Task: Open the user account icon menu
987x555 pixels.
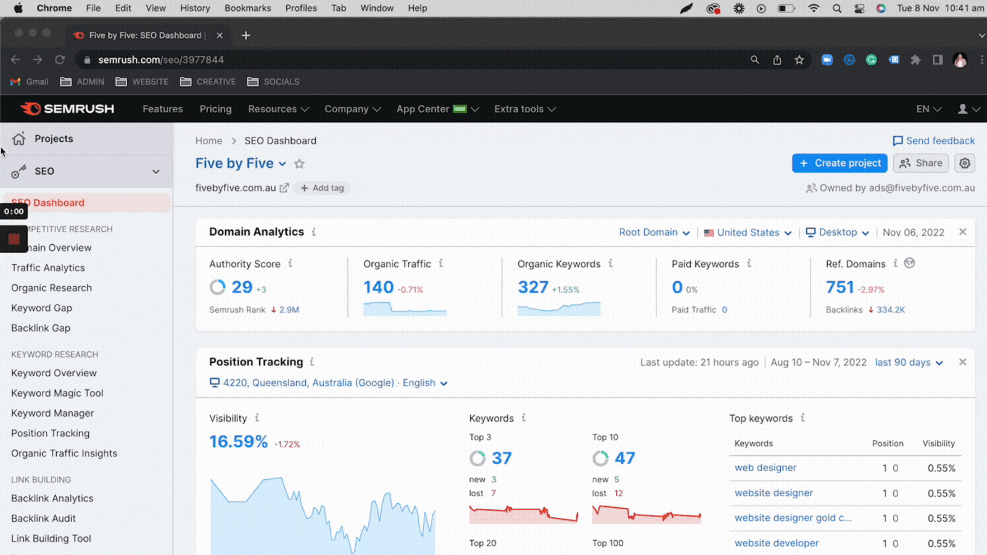Action: click(968, 109)
